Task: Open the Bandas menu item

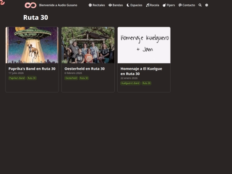Action: 116,5
